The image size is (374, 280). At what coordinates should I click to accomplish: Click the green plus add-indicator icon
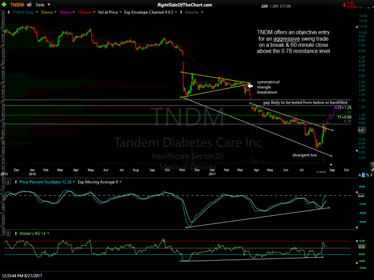point(4,5)
